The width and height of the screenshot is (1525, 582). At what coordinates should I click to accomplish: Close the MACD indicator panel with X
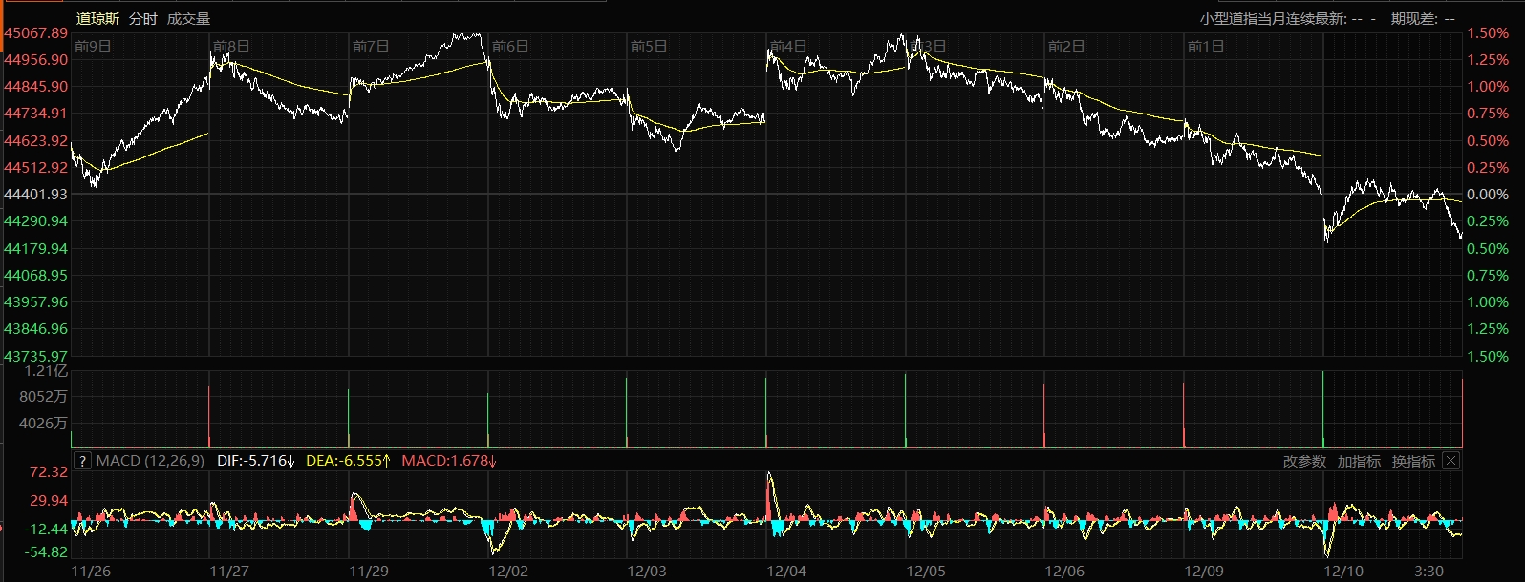(1450, 461)
